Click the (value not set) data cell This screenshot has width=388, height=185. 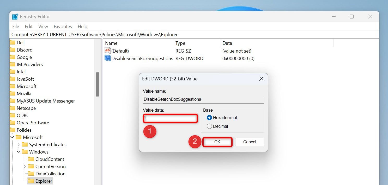(237, 51)
